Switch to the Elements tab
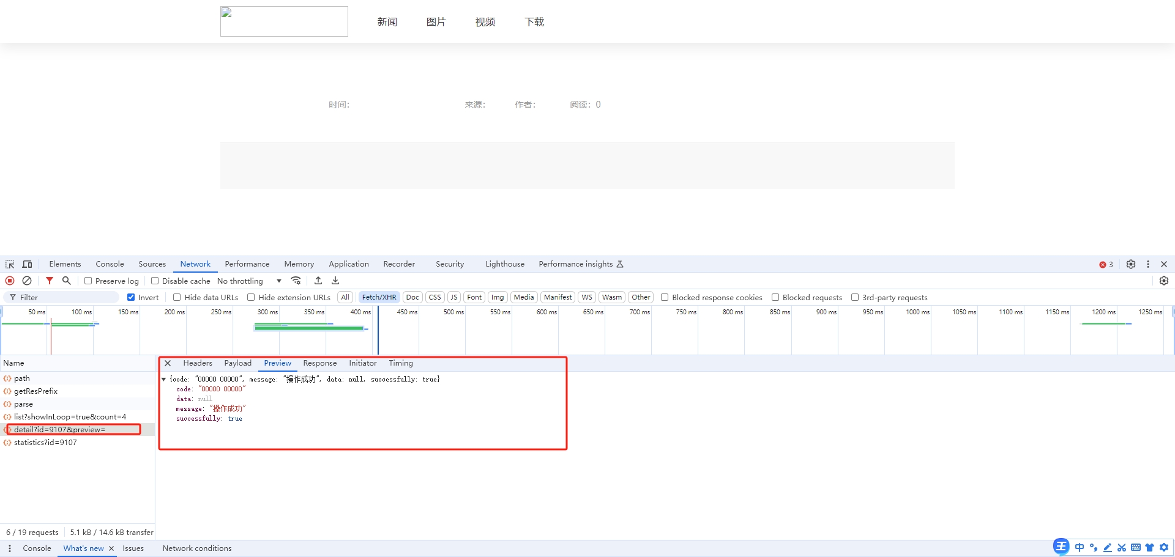The image size is (1175, 557). tap(65, 264)
